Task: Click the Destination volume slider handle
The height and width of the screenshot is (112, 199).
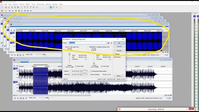Action: point(94,63)
